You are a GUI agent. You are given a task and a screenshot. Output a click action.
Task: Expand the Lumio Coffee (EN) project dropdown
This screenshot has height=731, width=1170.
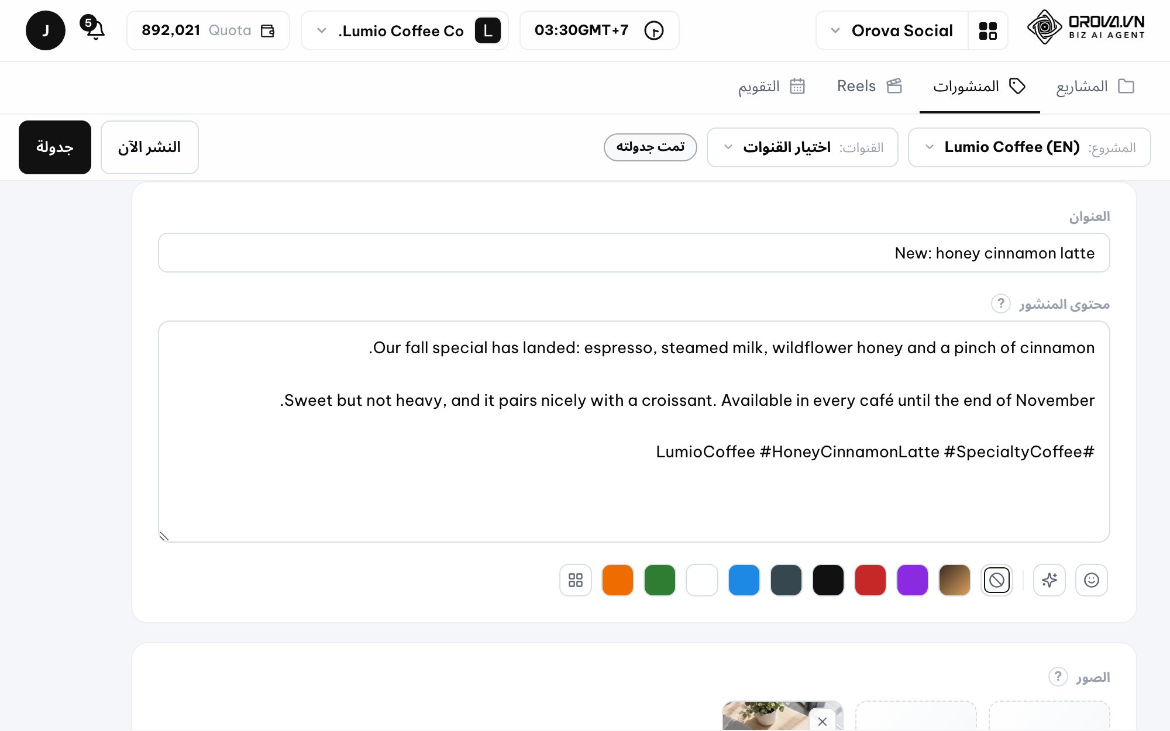click(1030, 147)
